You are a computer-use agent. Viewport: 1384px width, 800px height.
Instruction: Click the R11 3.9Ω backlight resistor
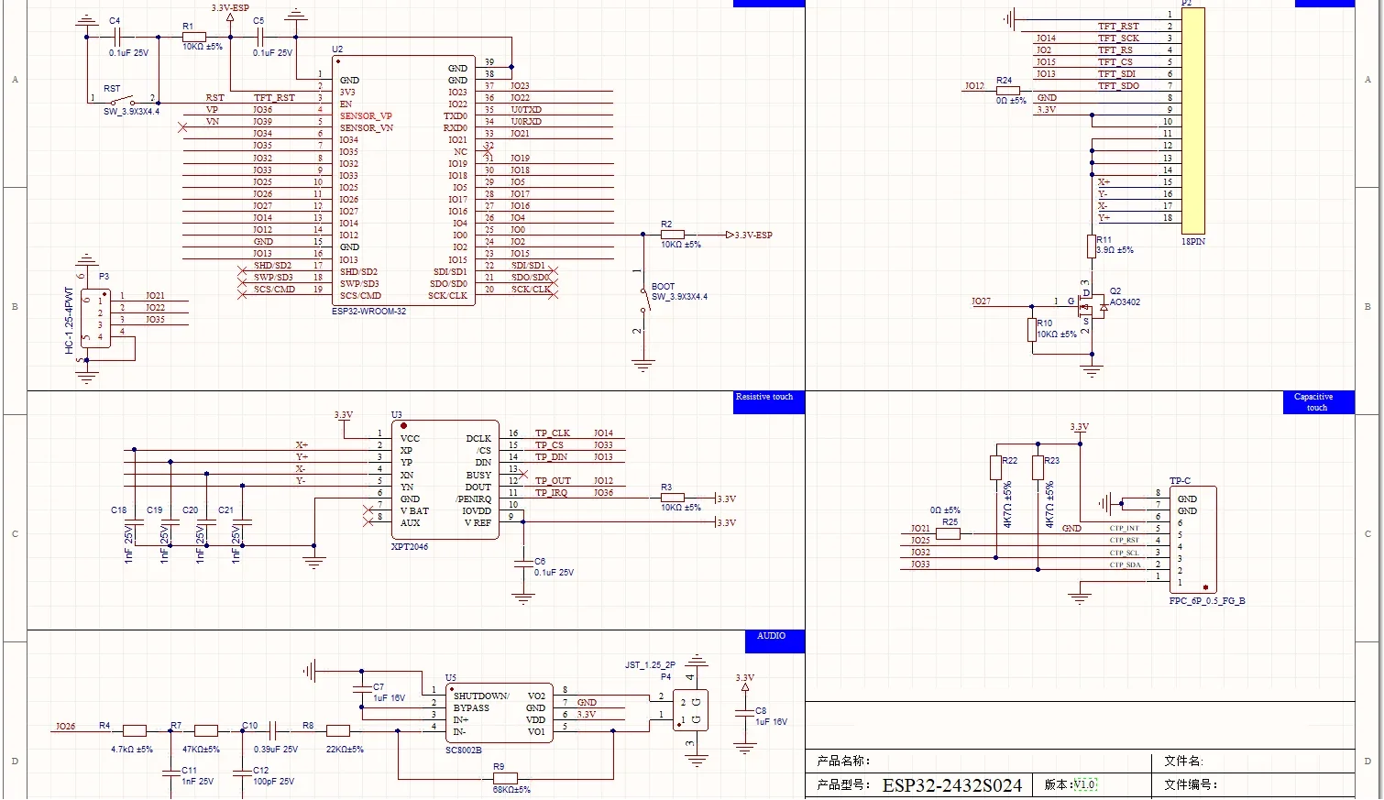(1092, 246)
